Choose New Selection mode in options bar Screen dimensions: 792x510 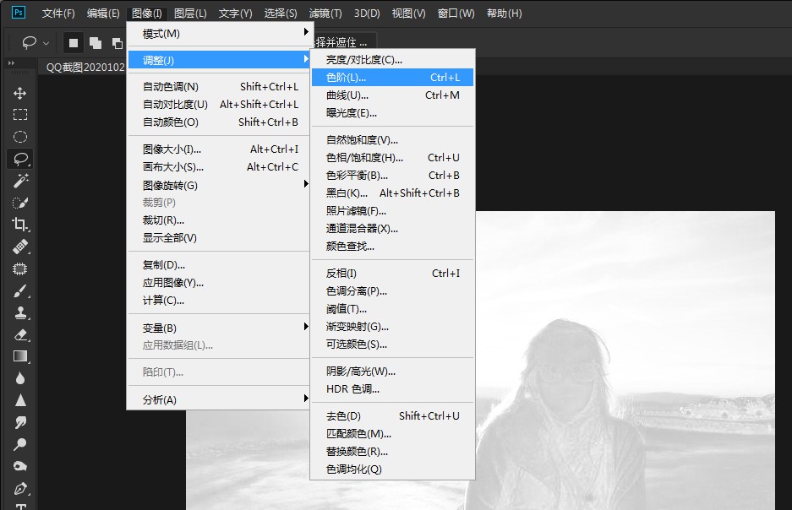point(74,43)
